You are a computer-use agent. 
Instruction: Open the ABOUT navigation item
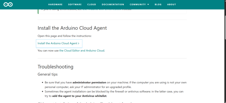click(x=172, y=4)
